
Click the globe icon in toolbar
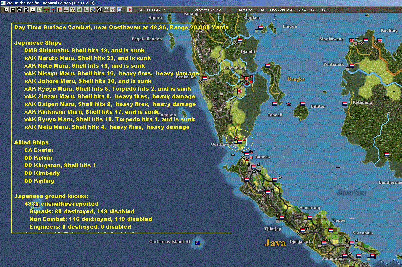coord(93,10)
